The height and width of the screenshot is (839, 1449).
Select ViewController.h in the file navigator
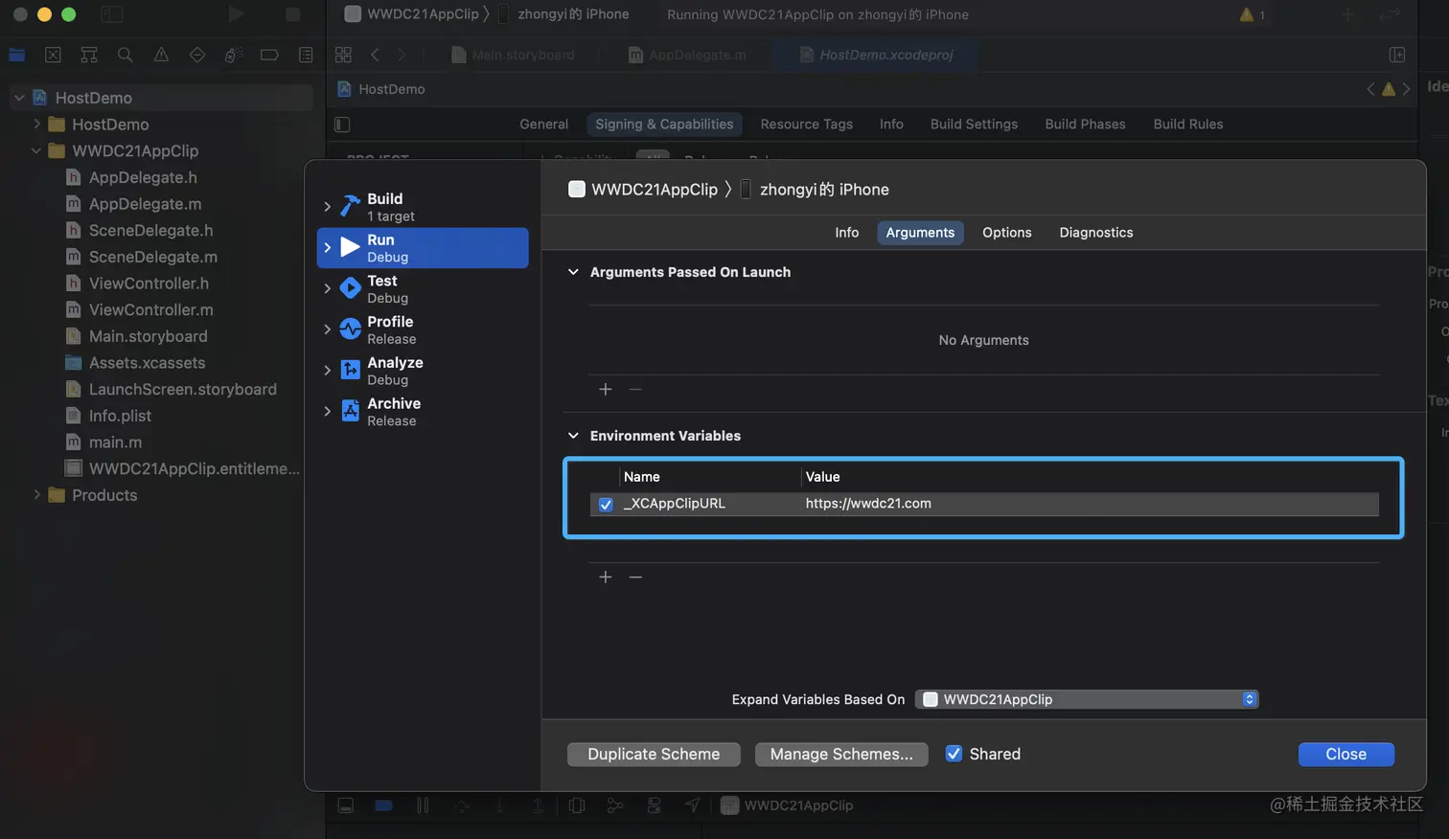click(149, 283)
